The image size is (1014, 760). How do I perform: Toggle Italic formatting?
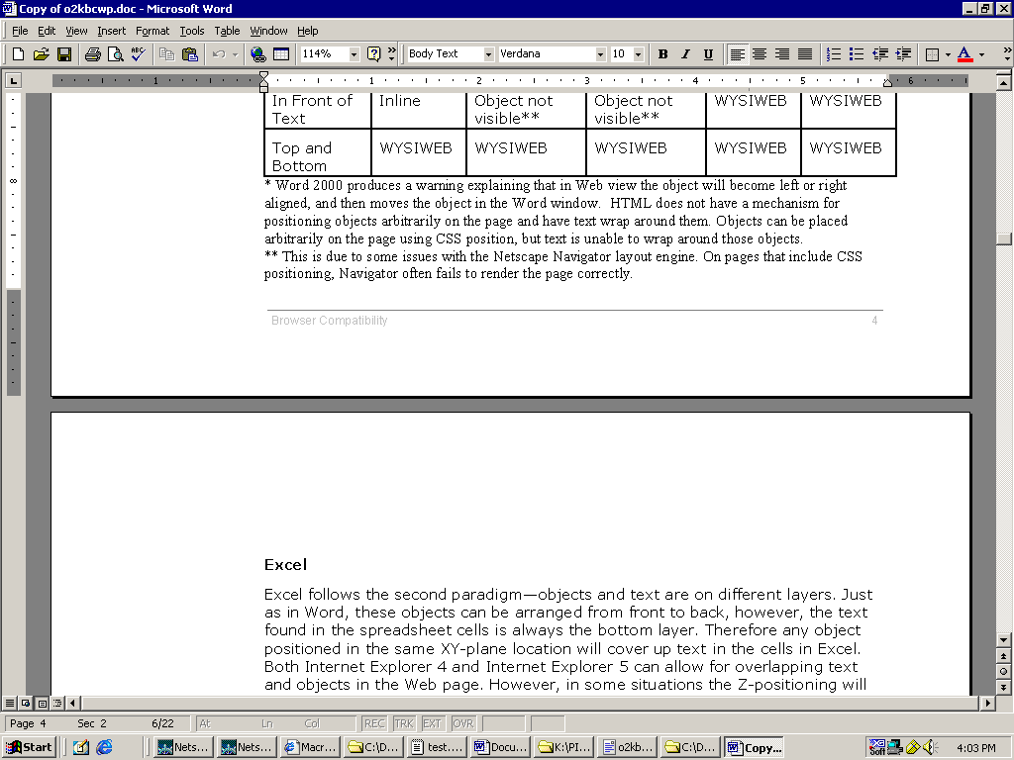click(x=685, y=54)
